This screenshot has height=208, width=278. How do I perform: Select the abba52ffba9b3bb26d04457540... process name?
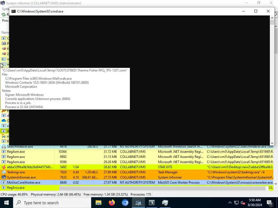[x=30, y=167]
